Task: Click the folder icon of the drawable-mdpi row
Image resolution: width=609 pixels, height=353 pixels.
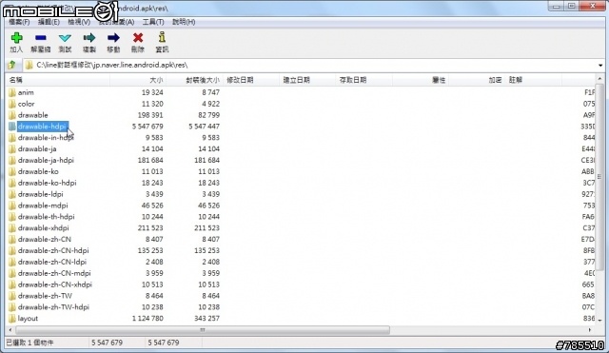Action: click(x=12, y=205)
